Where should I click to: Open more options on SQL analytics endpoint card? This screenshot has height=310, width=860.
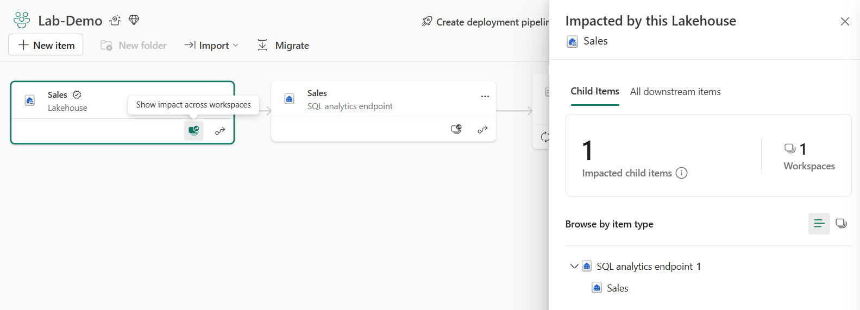[485, 96]
